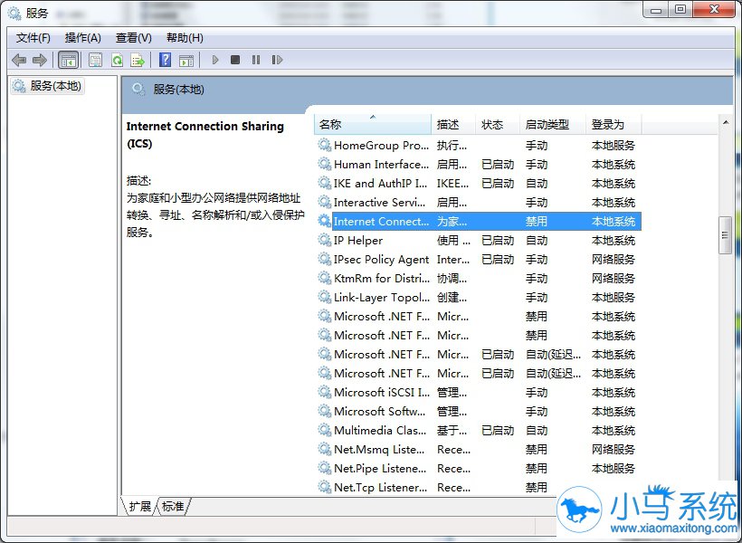The width and height of the screenshot is (742, 543).
Task: Click the gear icon of Human Interface... row
Action: 325,165
